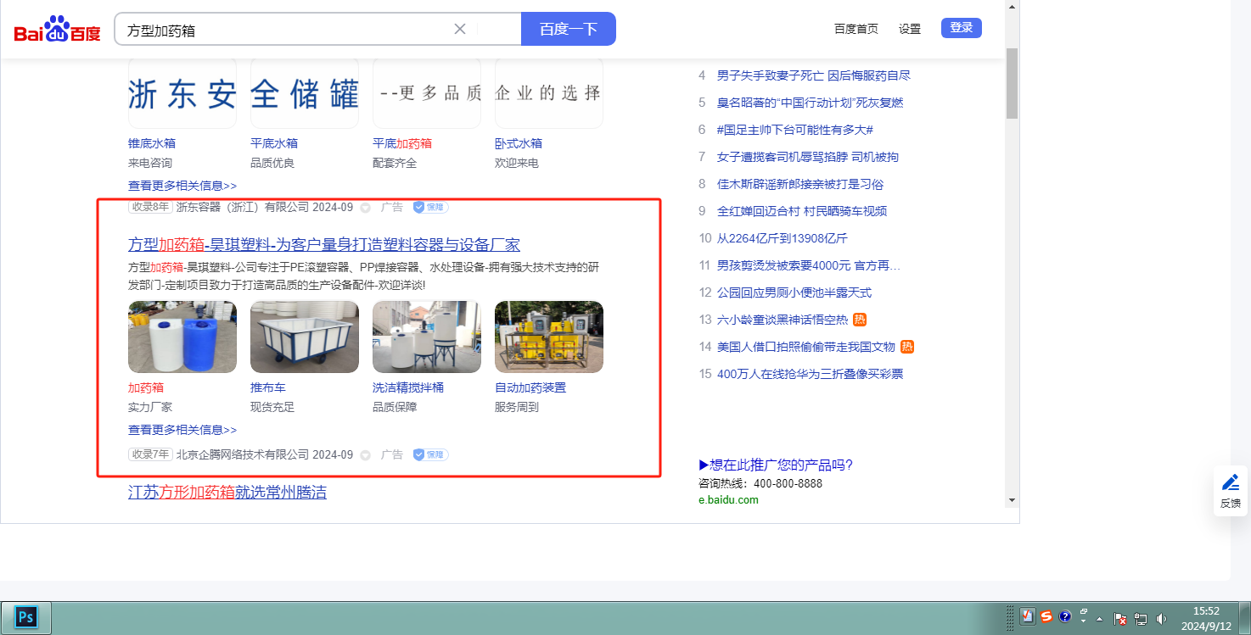Click the 保障 badge beside 北京企腾 ad
This screenshot has height=635, width=1251.
(431, 454)
